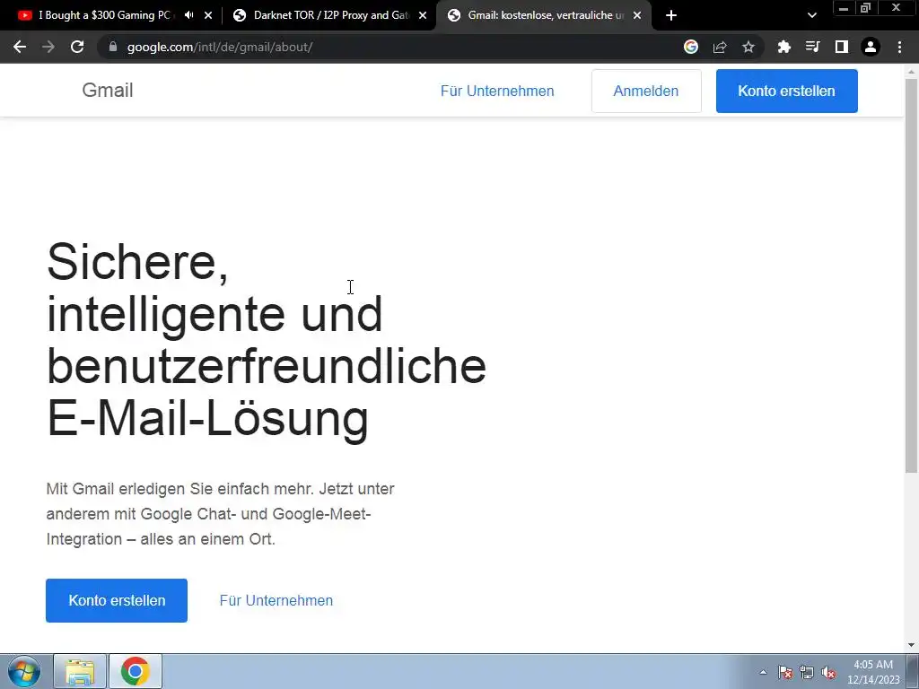Open the taskbar clock and date
Screen dimensions: 919x689
pyautogui.click(x=873, y=672)
